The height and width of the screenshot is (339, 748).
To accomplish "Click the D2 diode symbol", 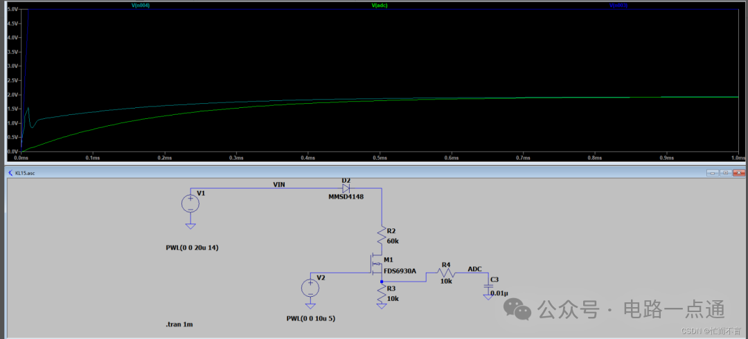I will pos(346,188).
